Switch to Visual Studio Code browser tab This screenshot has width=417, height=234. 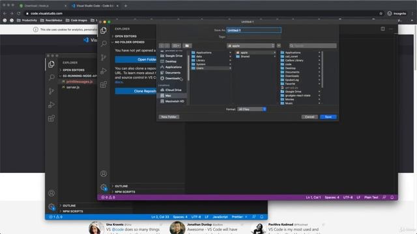(x=94, y=6)
